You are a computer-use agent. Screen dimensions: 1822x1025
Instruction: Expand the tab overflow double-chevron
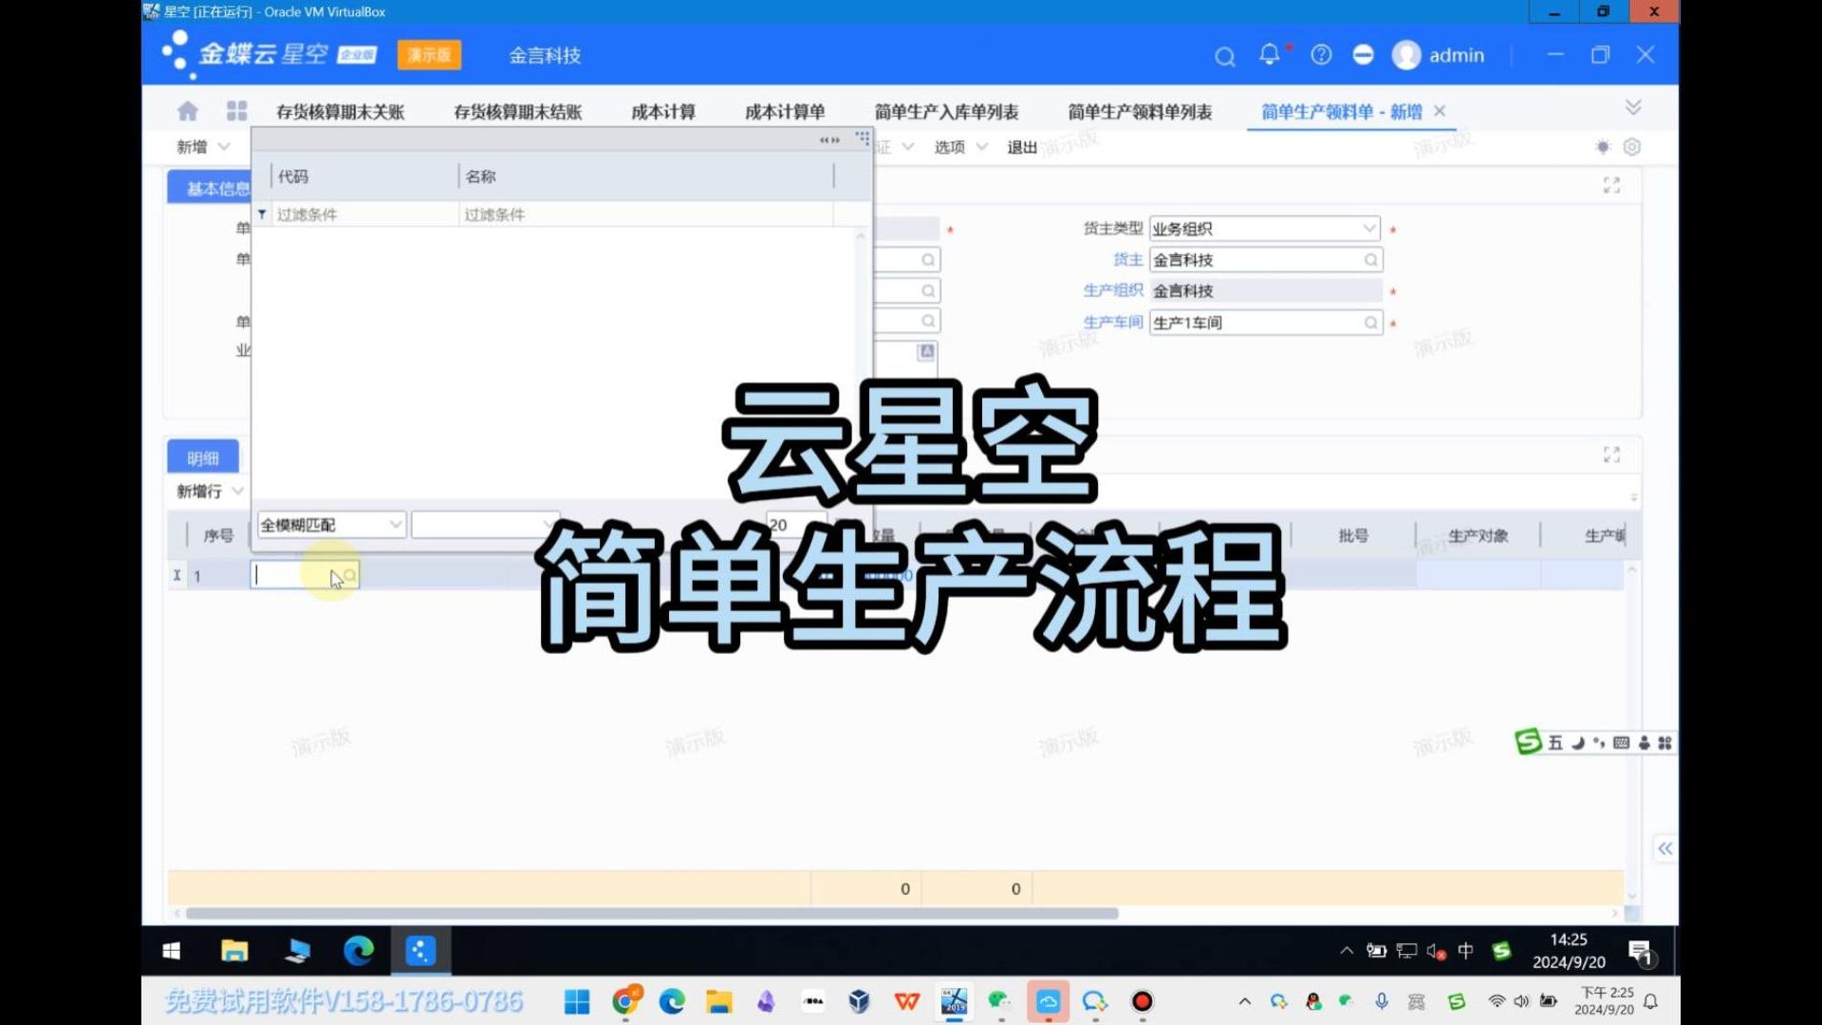pos(1633,107)
